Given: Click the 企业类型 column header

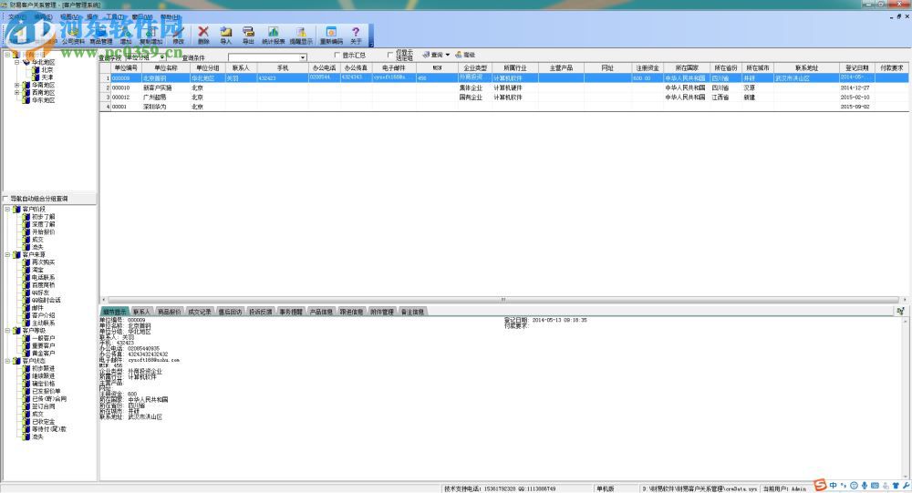Looking at the screenshot, I should point(474,68).
